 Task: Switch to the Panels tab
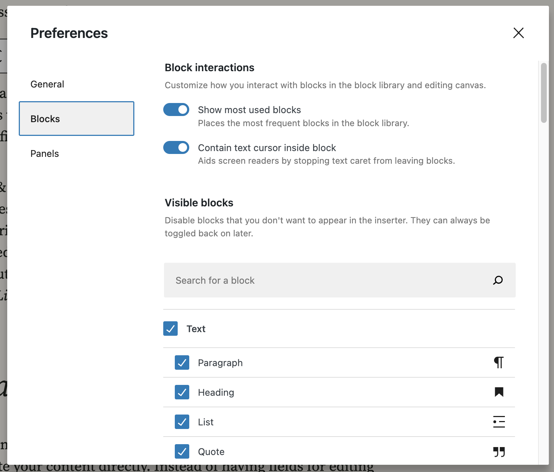coord(77,154)
